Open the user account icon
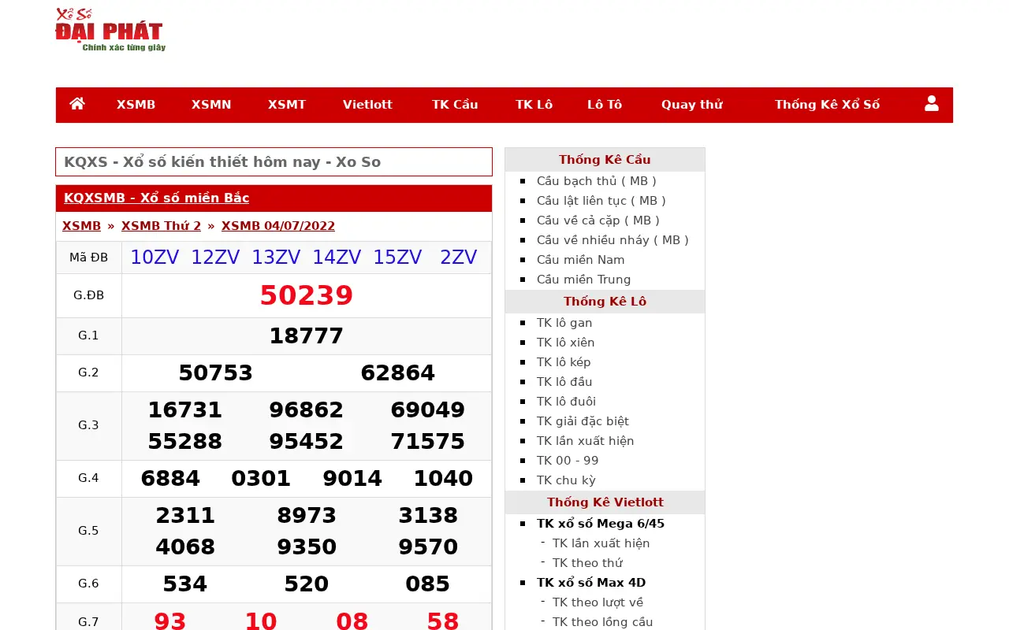Image resolution: width=1009 pixels, height=630 pixels. point(932,104)
